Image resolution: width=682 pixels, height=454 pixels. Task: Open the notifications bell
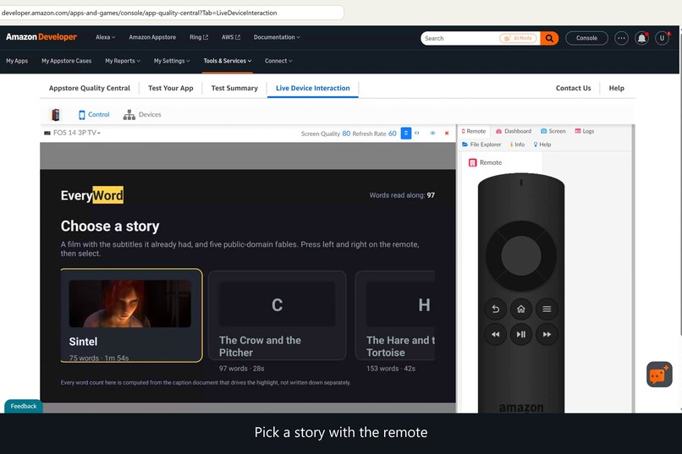(641, 38)
